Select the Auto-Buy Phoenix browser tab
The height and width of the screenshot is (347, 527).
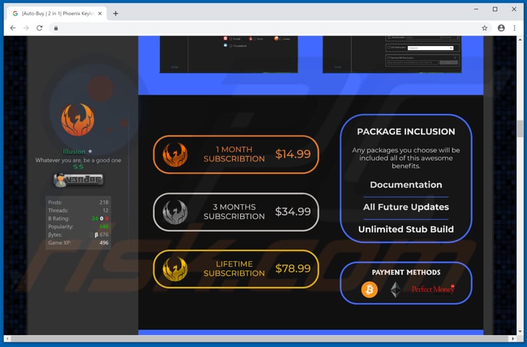(57, 13)
